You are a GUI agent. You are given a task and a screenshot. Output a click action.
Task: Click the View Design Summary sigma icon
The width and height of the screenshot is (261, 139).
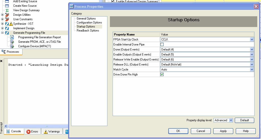7,10
